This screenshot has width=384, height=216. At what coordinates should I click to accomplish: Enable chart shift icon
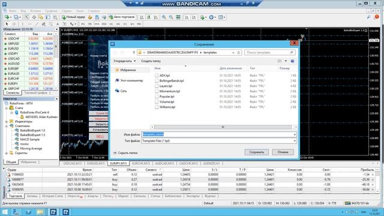pyautogui.click(x=194, y=17)
